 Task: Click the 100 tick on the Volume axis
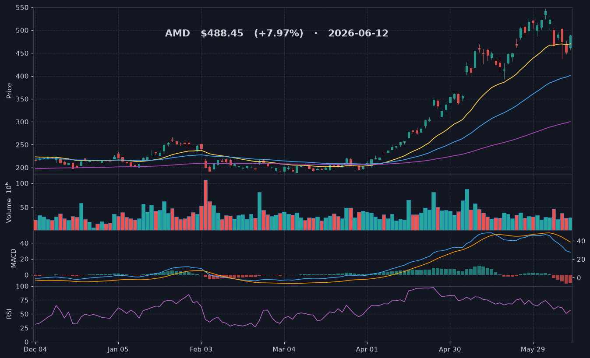22,184
